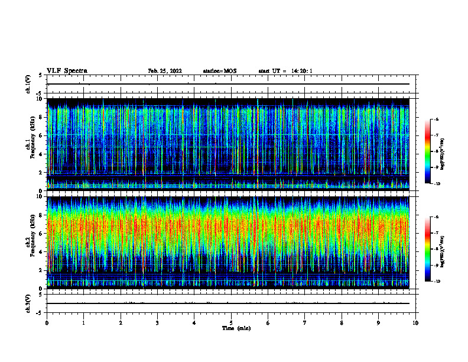Click the "2" kHz tick on the ch.2 frequency axis
Screen dimensions: 468x362
[x=41, y=270]
